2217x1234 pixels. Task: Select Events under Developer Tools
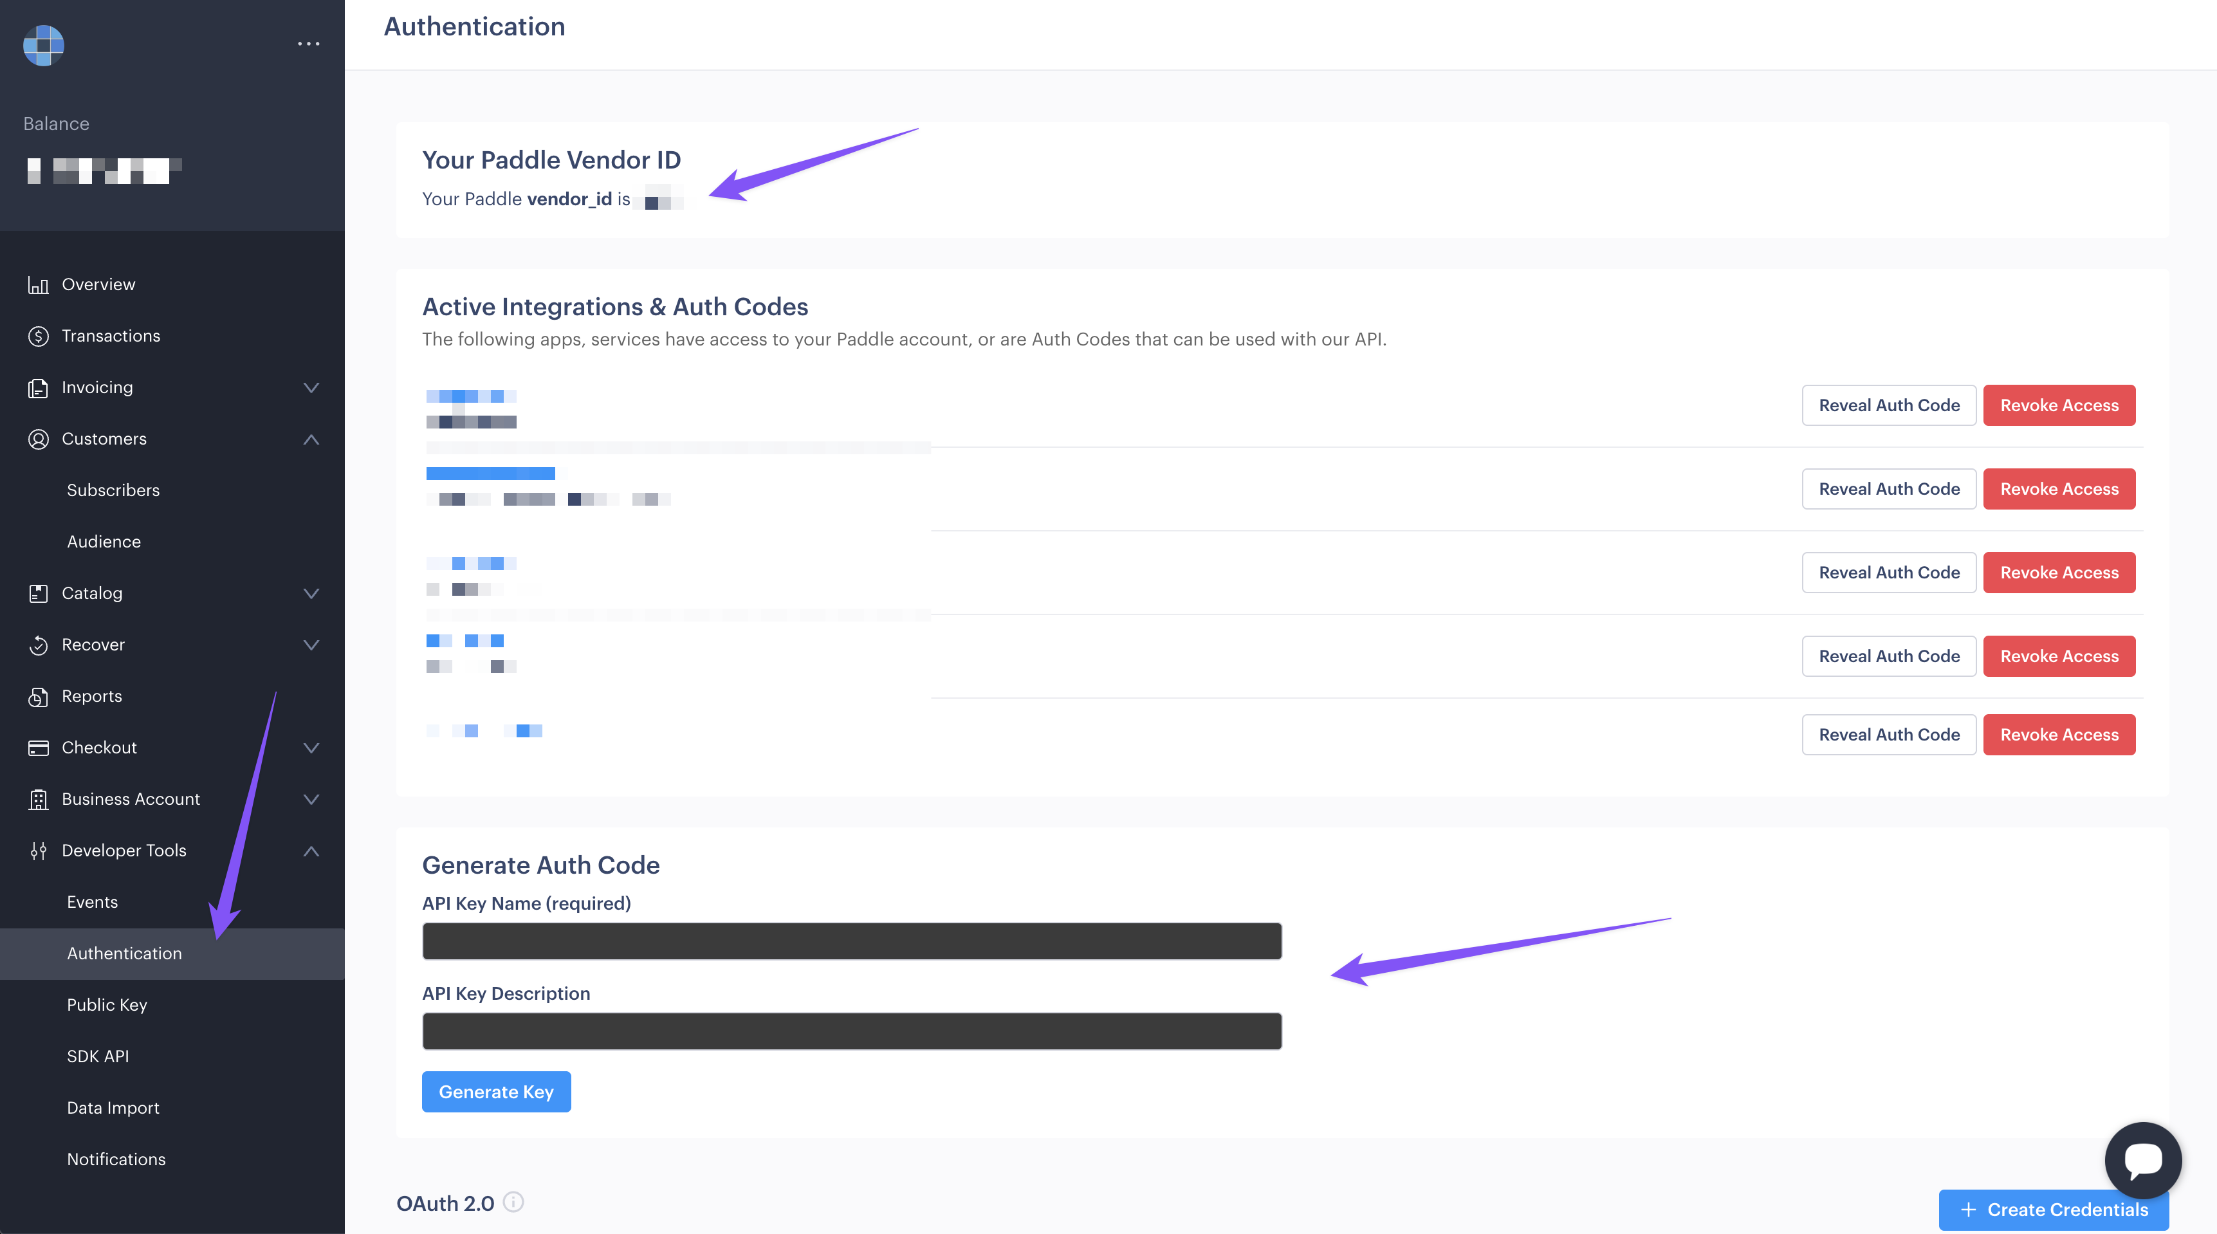(92, 902)
